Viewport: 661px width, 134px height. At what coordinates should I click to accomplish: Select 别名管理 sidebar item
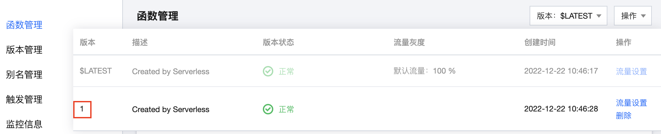coord(24,75)
